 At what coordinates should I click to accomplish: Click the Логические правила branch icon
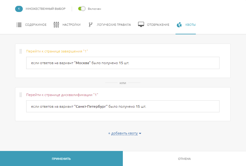coord(91,25)
